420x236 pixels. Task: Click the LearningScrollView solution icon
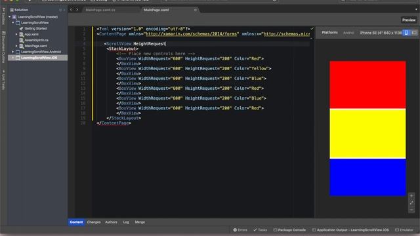click(x=14, y=17)
